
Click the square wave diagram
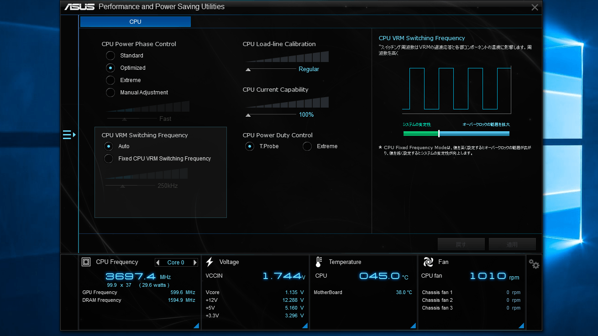pos(456,91)
